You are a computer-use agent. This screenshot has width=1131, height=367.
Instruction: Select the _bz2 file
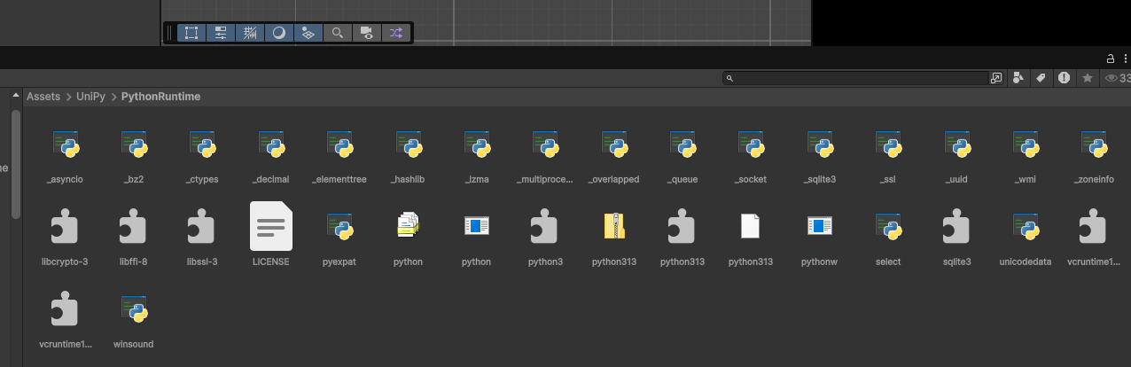133,158
